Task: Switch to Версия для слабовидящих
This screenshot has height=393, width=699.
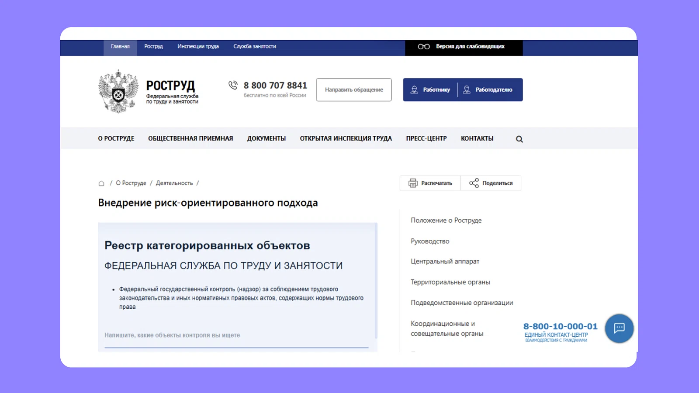Action: (x=464, y=47)
